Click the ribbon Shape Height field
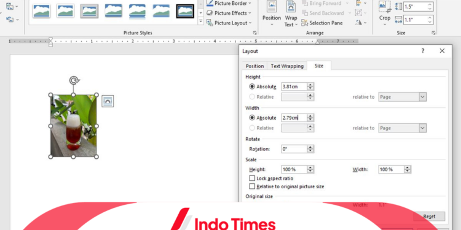 click(x=415, y=6)
